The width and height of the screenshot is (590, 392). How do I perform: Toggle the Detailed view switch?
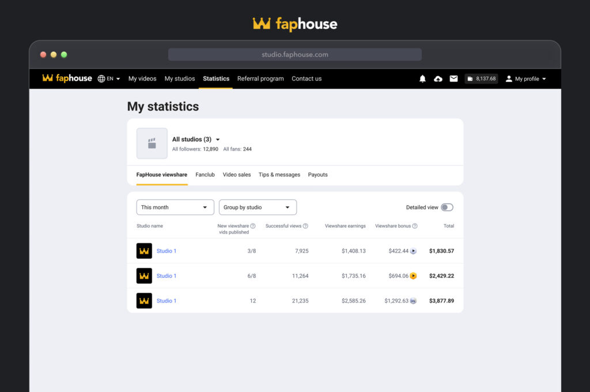click(447, 208)
